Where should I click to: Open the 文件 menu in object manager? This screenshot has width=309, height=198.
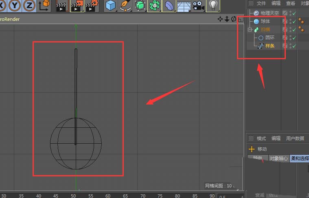click(x=261, y=3)
